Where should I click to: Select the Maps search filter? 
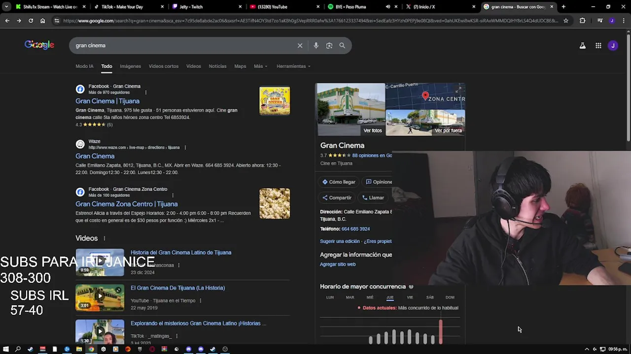pyautogui.click(x=240, y=66)
